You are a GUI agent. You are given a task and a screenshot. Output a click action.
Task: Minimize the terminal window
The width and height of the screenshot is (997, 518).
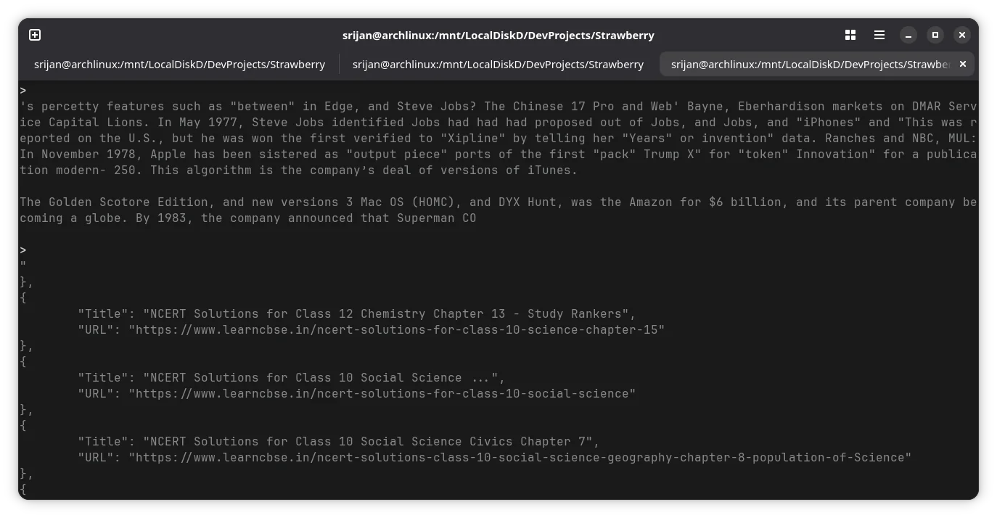(x=908, y=35)
